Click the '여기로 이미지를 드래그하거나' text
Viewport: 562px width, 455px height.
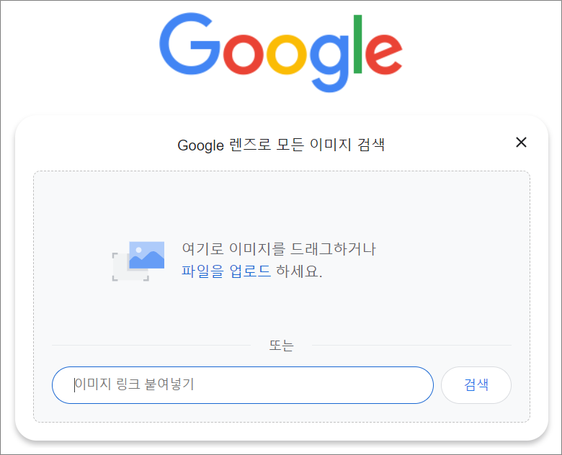tap(279, 249)
